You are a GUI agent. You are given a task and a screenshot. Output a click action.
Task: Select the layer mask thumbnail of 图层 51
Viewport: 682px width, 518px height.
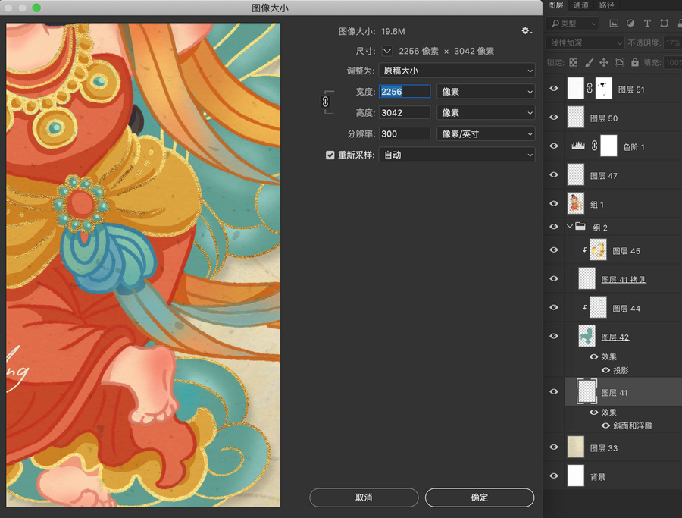pos(604,89)
